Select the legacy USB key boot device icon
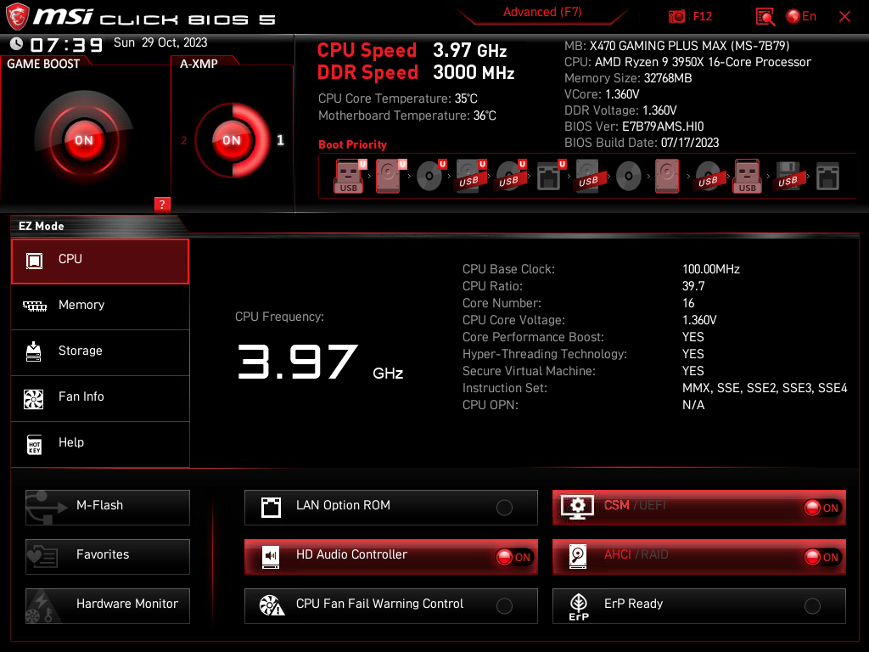 (747, 177)
